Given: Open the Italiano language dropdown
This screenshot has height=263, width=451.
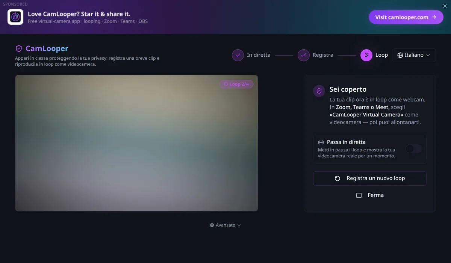Looking at the screenshot, I should click(414, 55).
